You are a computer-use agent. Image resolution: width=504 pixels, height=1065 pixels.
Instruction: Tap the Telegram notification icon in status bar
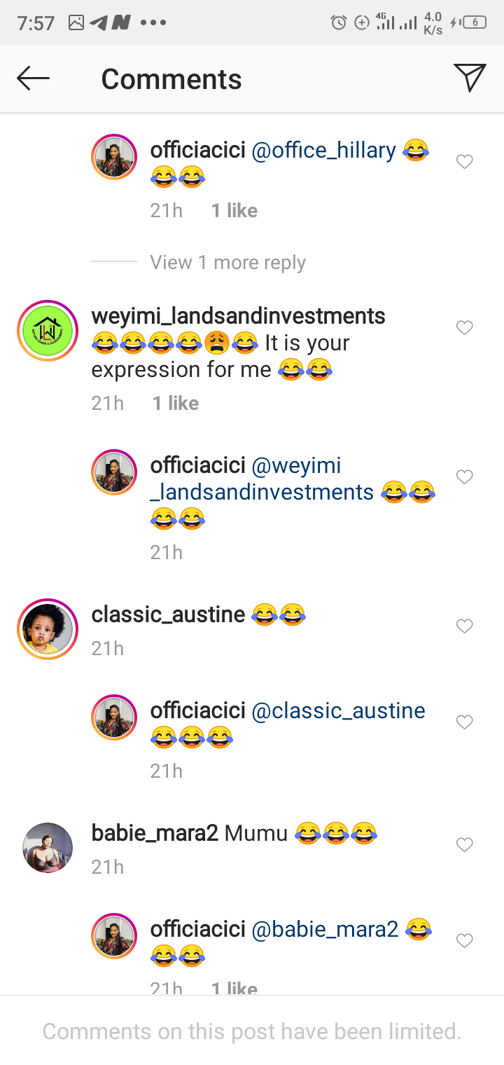pos(99,22)
